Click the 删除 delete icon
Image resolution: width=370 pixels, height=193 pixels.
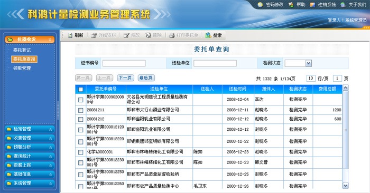tap(148, 35)
